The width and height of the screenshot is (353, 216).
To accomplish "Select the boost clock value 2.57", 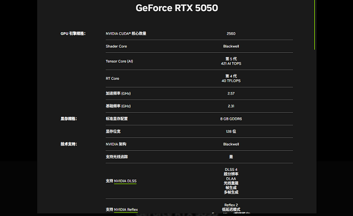I will coord(231,93).
